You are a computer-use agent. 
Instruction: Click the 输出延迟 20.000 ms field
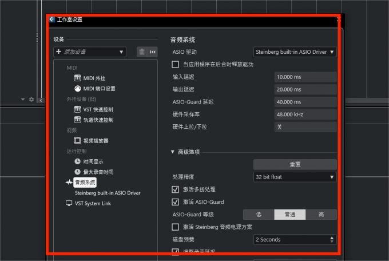[305, 89]
